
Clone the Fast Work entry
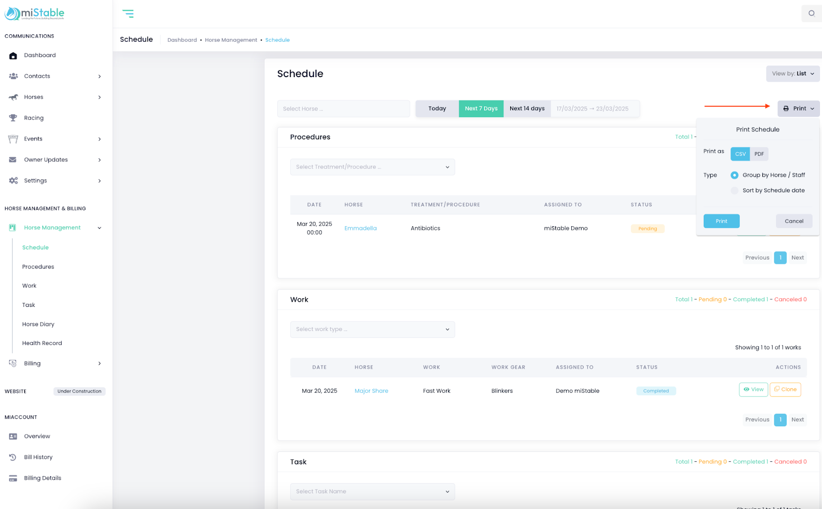pos(785,390)
